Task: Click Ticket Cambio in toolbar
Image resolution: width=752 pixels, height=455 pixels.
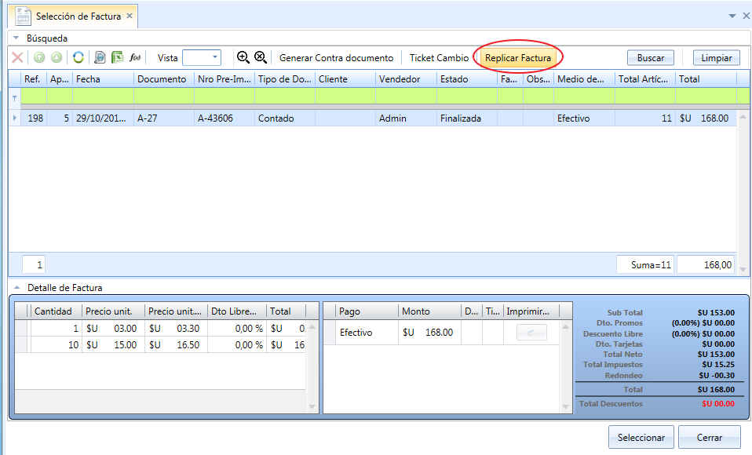Action: coord(439,57)
